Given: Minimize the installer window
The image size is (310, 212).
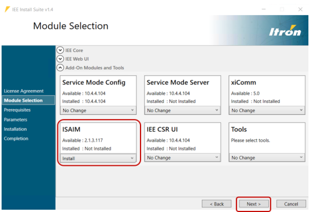Looking at the screenshot, I should point(264,9).
